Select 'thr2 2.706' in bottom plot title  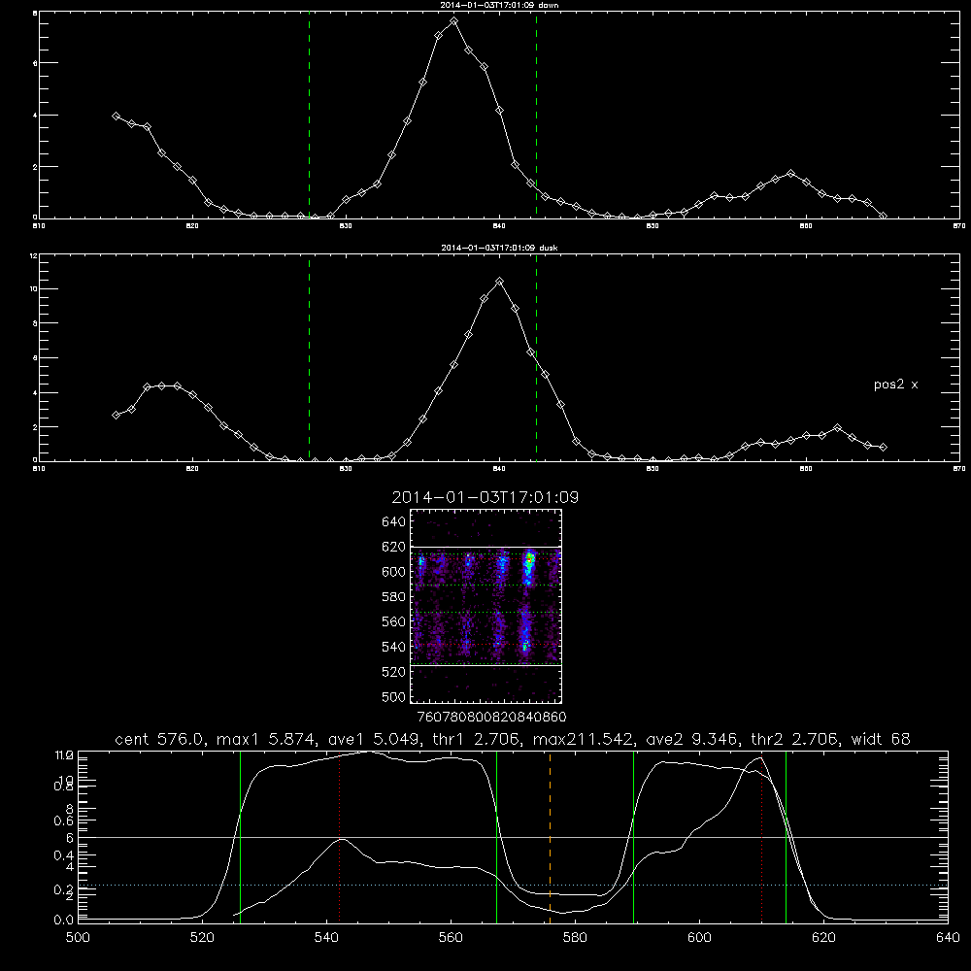[x=795, y=739]
